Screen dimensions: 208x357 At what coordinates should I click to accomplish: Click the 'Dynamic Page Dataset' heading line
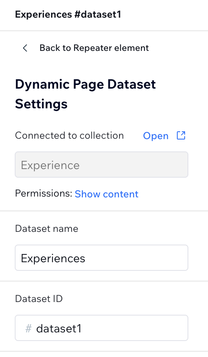(86, 84)
